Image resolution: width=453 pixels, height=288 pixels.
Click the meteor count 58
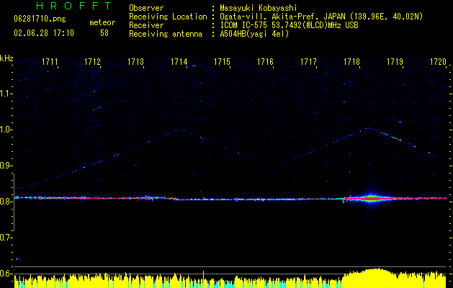(x=104, y=33)
